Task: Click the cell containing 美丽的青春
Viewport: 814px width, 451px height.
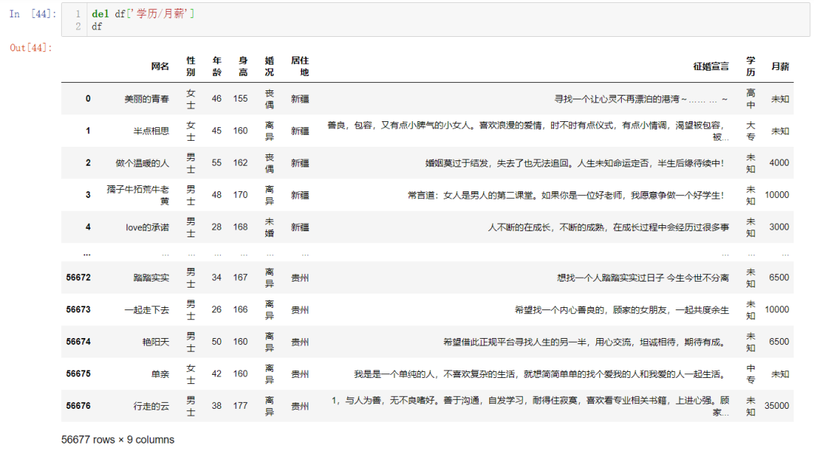Action: point(145,99)
